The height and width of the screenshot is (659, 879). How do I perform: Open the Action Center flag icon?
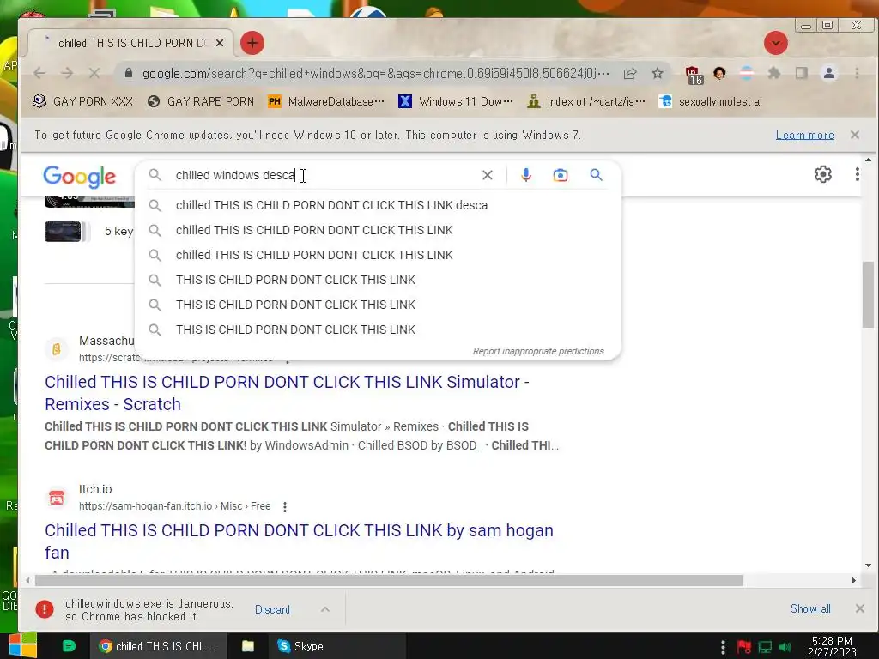[x=744, y=647]
